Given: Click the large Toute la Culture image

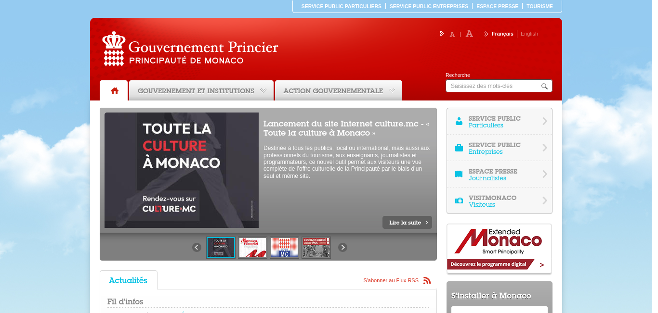Looking at the screenshot, I should [182, 170].
